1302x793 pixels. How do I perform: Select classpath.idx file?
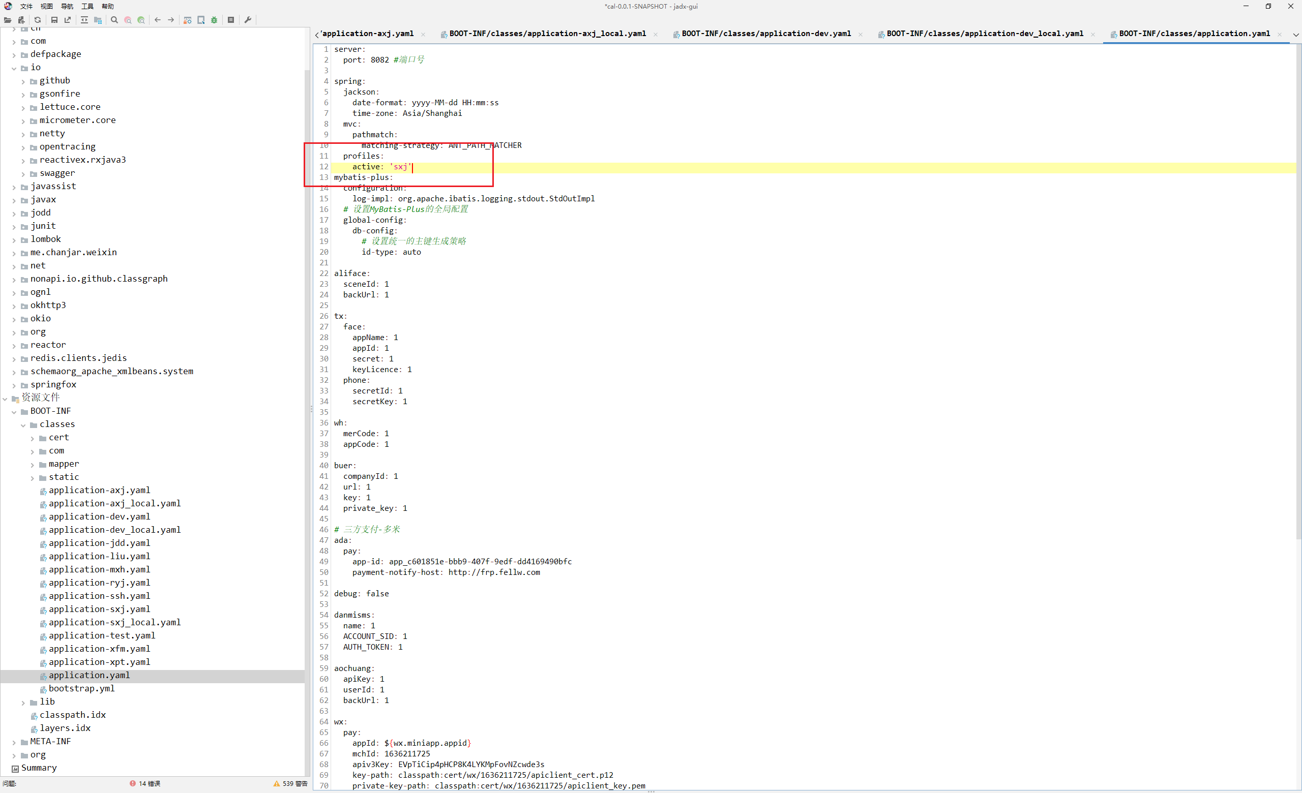pos(72,715)
